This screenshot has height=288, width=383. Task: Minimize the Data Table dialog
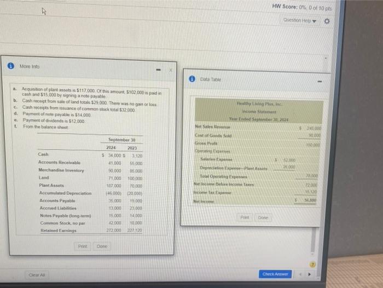[x=320, y=82]
